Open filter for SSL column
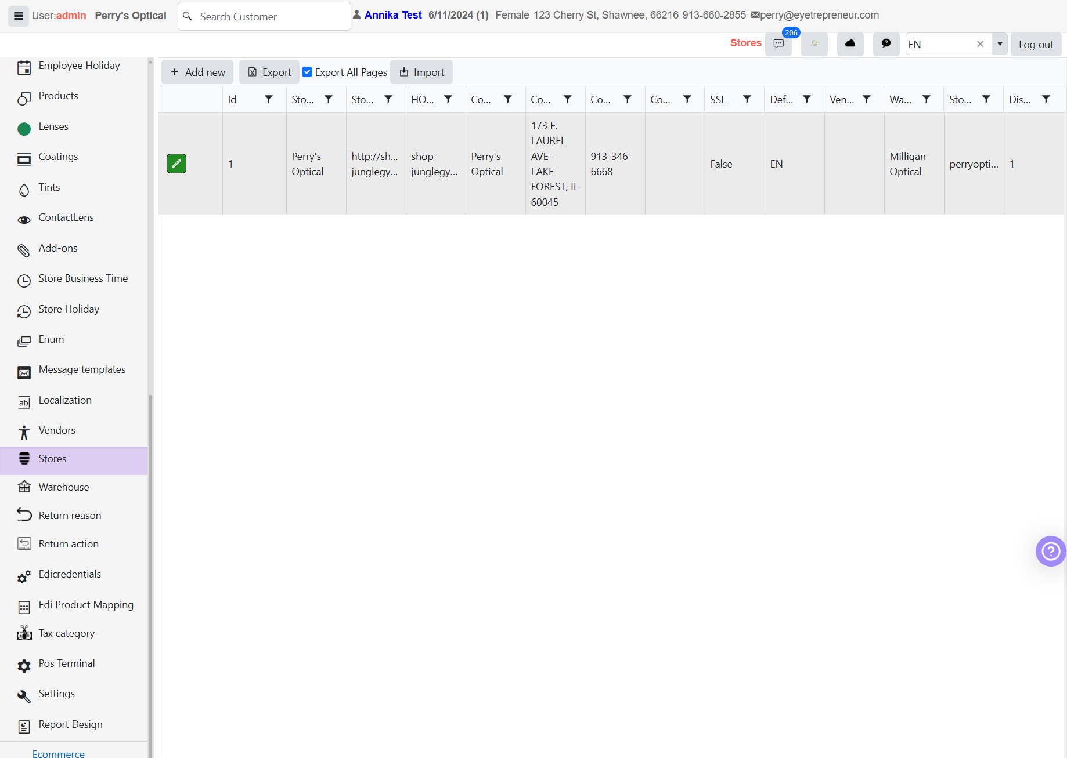The image size is (1067, 758). pyautogui.click(x=747, y=99)
